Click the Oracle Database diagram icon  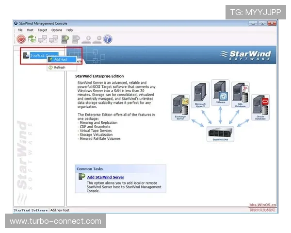(x=260, y=107)
